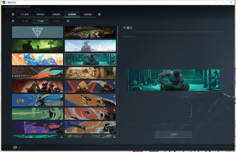
Task: Click the Esc back button
Action: (17, 147)
